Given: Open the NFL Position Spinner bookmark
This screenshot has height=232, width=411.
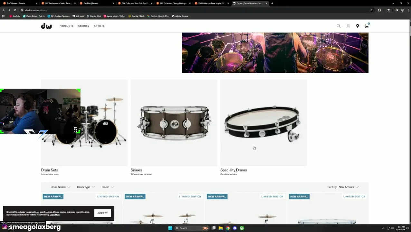Looking at the screenshot, I should tap(58, 16).
